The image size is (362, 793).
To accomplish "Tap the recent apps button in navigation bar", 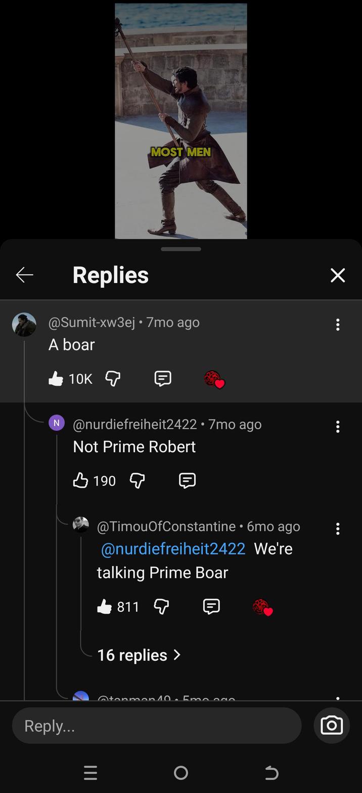I will pyautogui.click(x=90, y=773).
